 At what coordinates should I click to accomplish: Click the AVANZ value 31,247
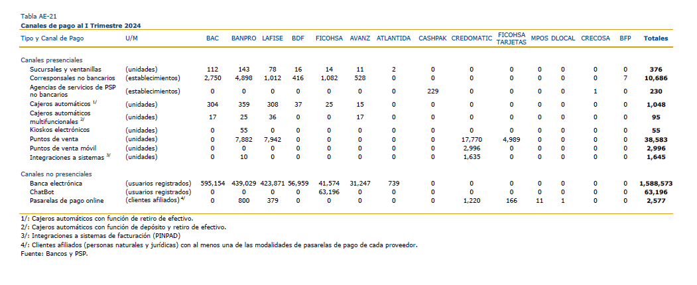(x=359, y=184)
